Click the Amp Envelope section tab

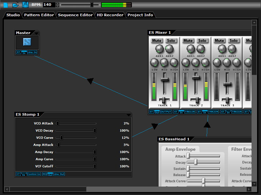180,149
